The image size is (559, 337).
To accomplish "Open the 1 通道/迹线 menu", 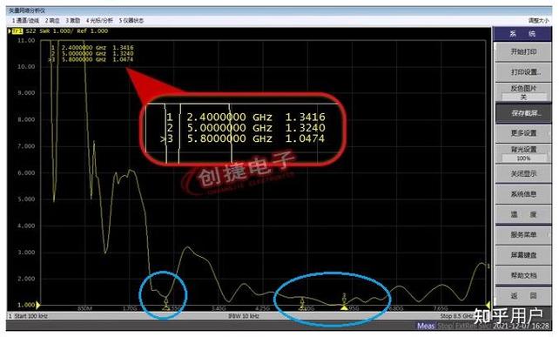I will [25, 21].
